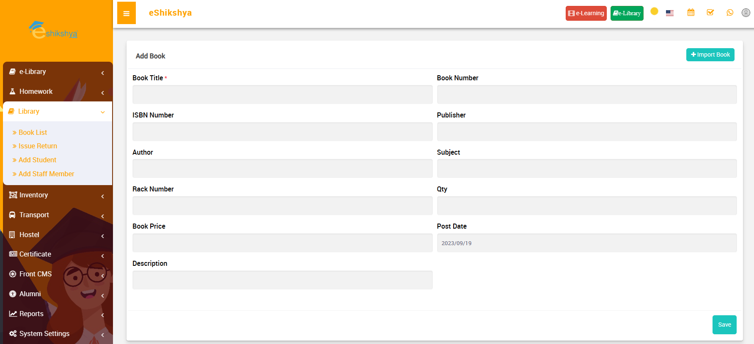Open Book List in Library submenu
Screen dimensions: 754x344
[33, 133]
